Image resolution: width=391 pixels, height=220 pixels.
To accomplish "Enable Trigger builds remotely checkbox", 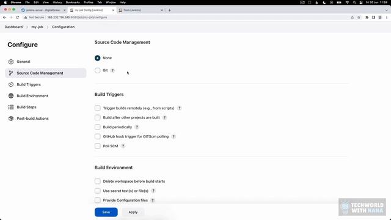I will coord(98,108).
